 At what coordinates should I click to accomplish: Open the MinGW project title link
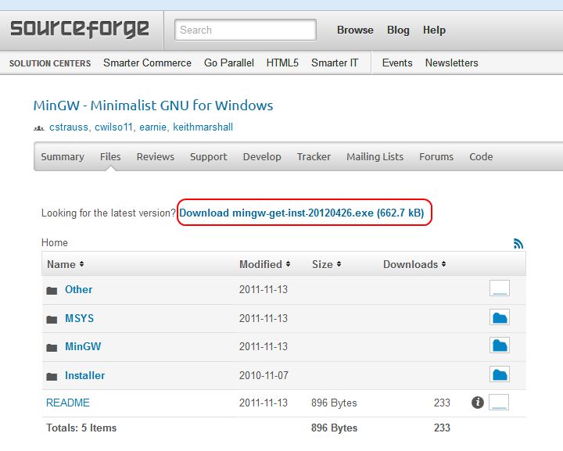[153, 106]
